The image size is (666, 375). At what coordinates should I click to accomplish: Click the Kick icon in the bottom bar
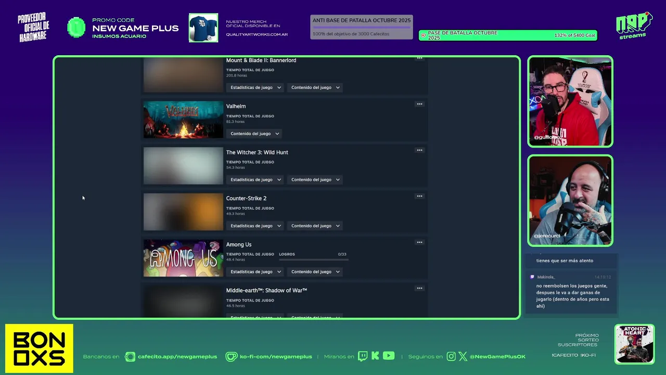coord(375,356)
